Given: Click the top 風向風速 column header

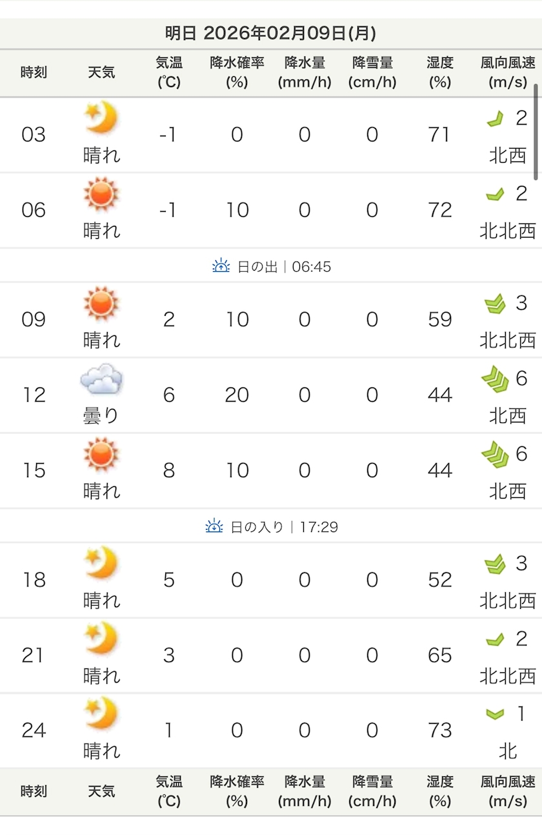Looking at the screenshot, I should point(508,72).
